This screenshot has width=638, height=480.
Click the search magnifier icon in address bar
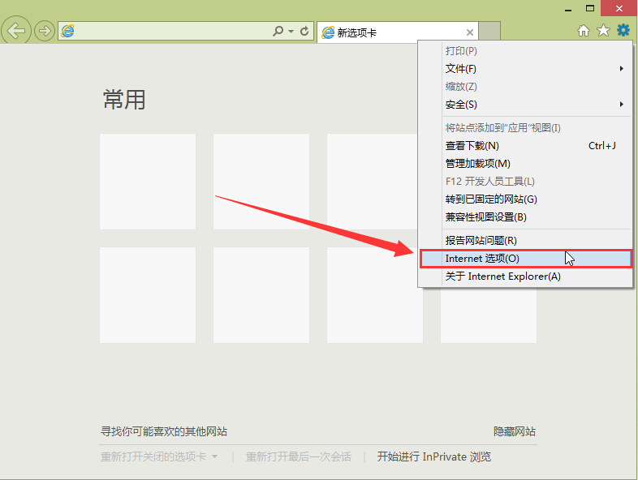tap(278, 32)
